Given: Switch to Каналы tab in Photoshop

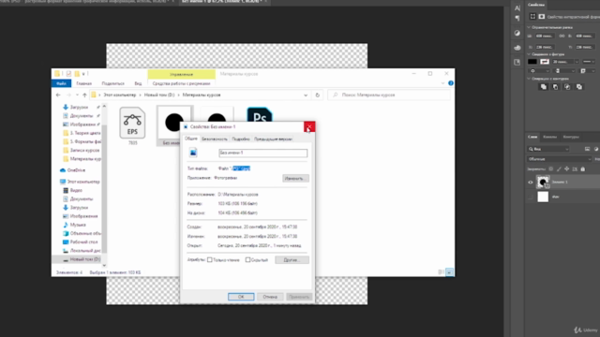Looking at the screenshot, I should click(x=550, y=137).
